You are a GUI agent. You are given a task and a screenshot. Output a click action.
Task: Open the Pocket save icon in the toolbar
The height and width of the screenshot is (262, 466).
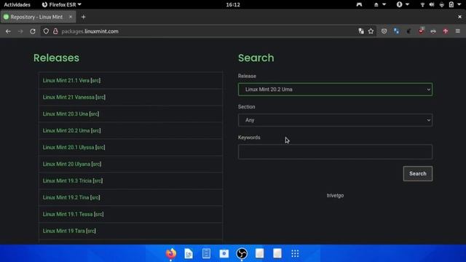tap(384, 31)
